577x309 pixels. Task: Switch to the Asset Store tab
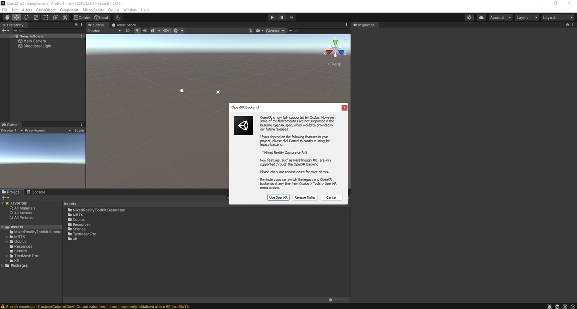pos(124,25)
